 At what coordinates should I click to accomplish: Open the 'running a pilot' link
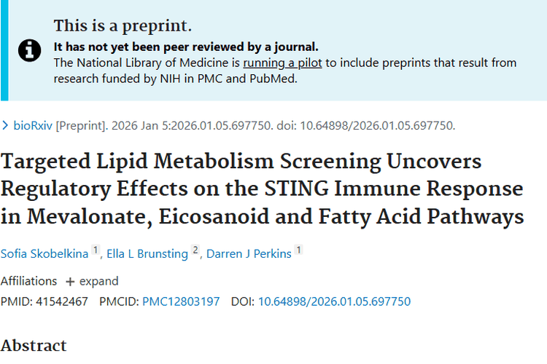point(282,63)
